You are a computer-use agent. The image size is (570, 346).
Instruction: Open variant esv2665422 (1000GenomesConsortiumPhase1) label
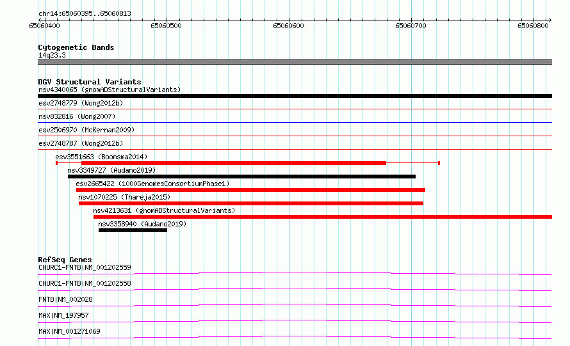click(152, 184)
